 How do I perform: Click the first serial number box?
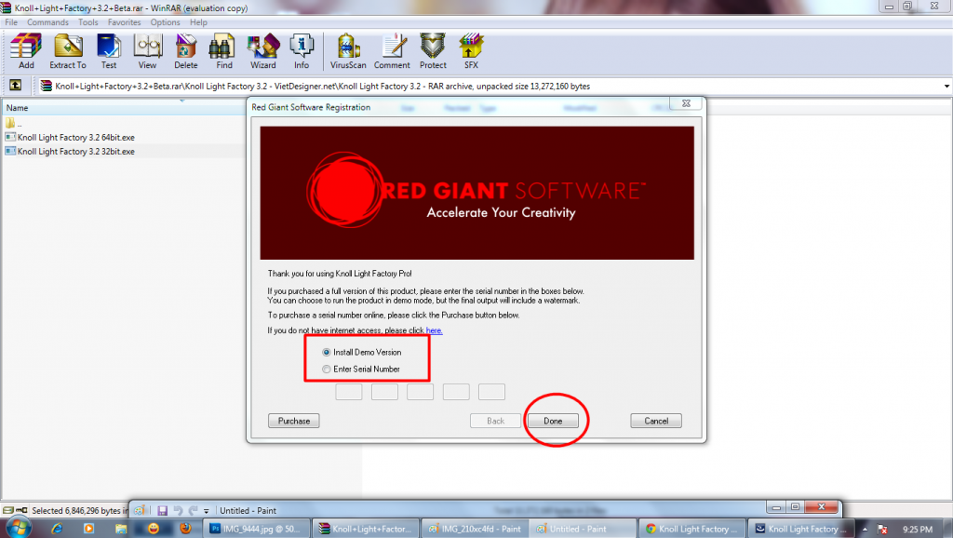[349, 392]
